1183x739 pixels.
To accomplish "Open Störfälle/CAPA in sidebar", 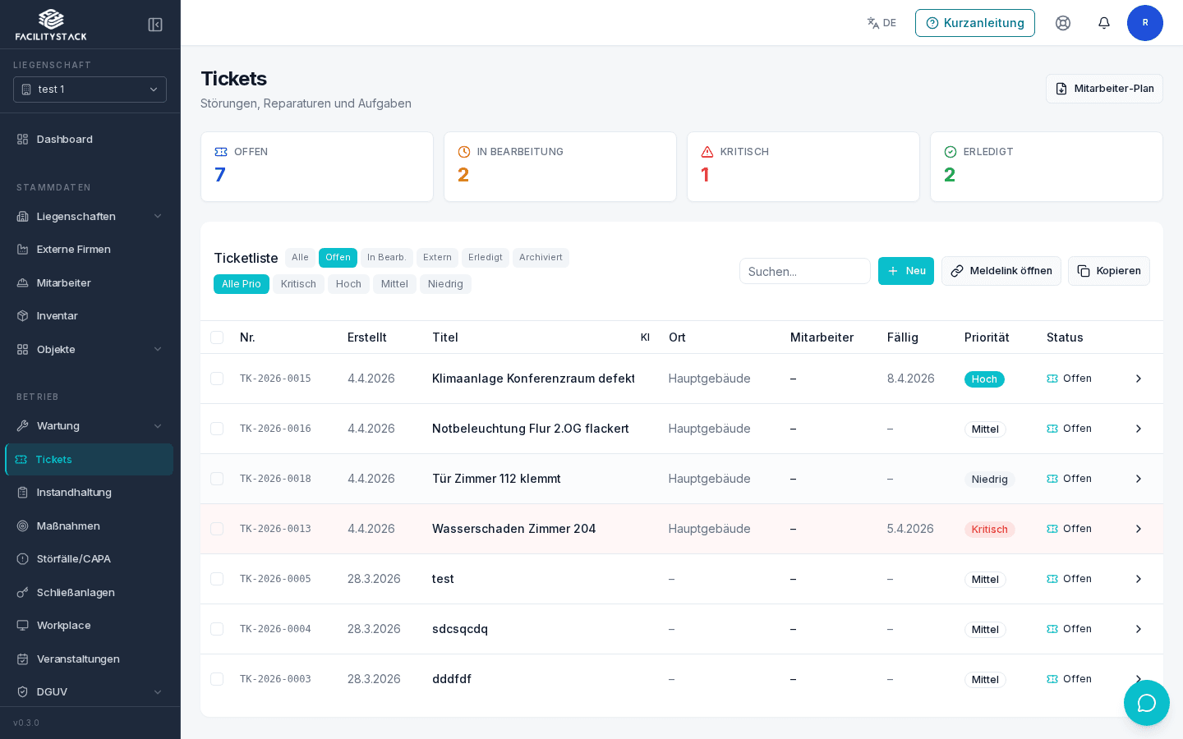I will (90, 559).
